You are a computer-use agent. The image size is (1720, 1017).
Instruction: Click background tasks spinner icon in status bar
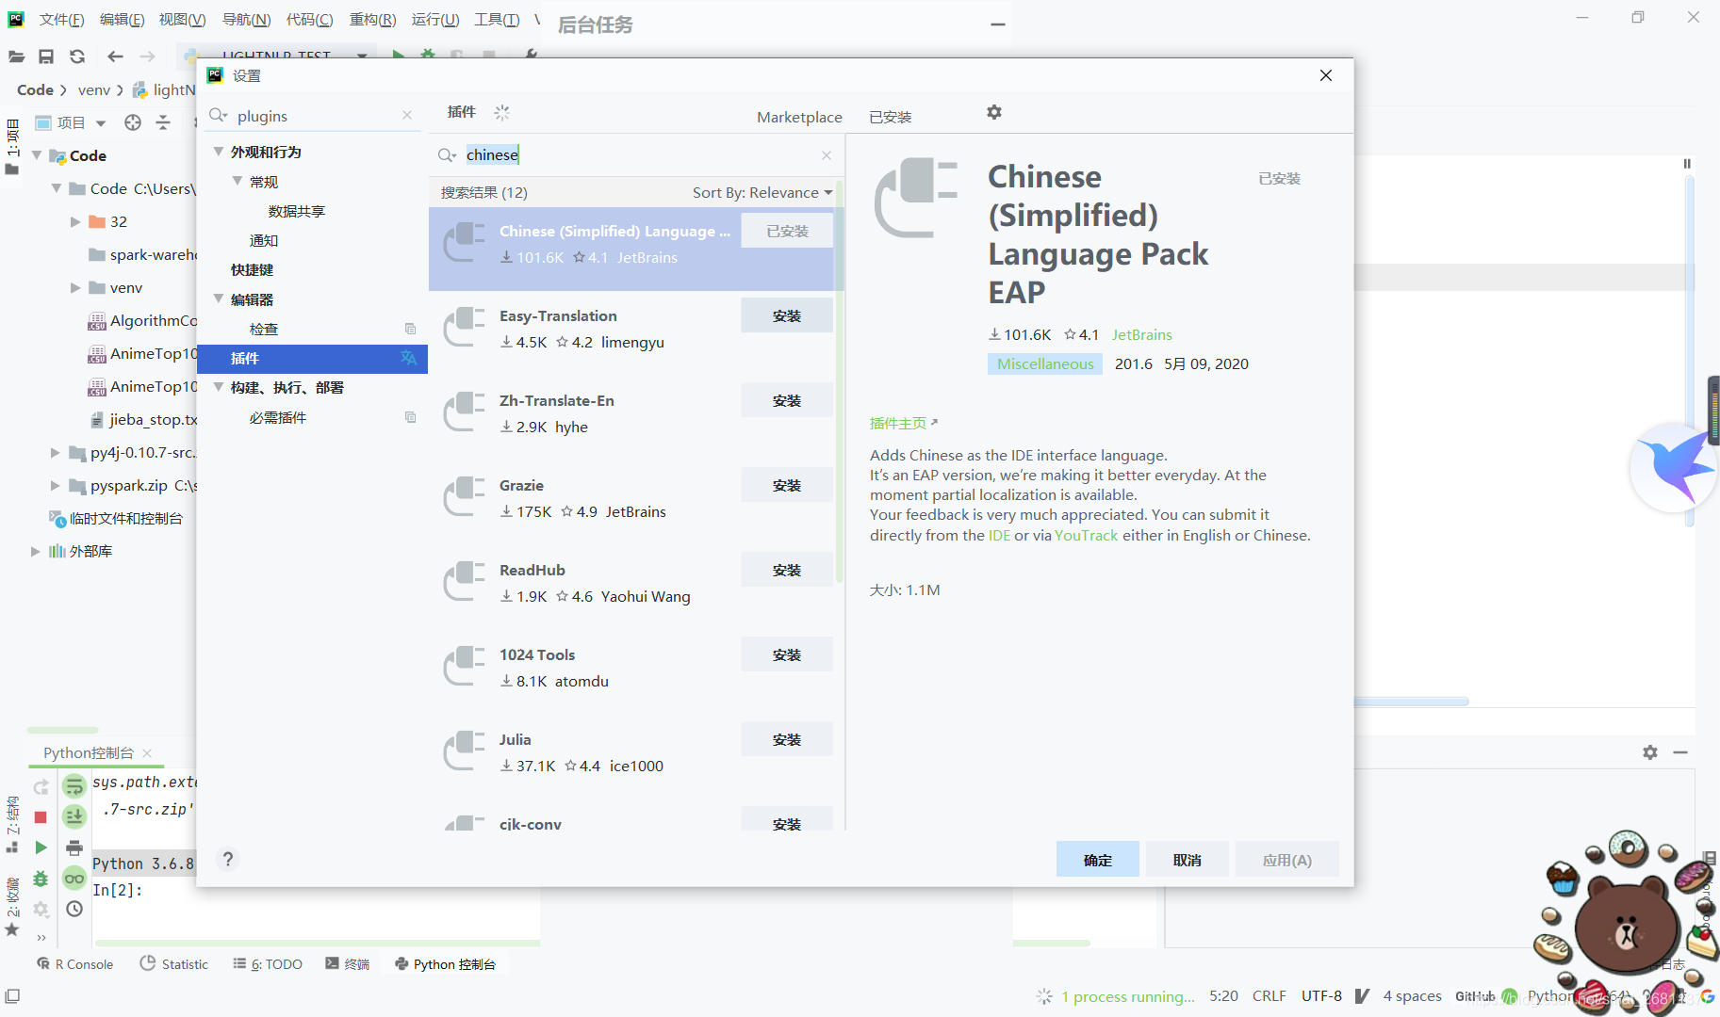[1044, 996]
